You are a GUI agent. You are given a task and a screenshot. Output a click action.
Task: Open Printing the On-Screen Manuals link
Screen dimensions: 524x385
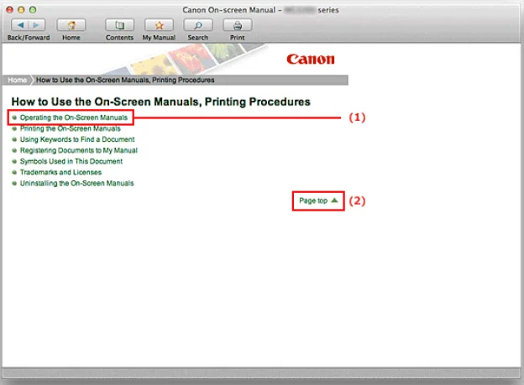click(x=71, y=128)
